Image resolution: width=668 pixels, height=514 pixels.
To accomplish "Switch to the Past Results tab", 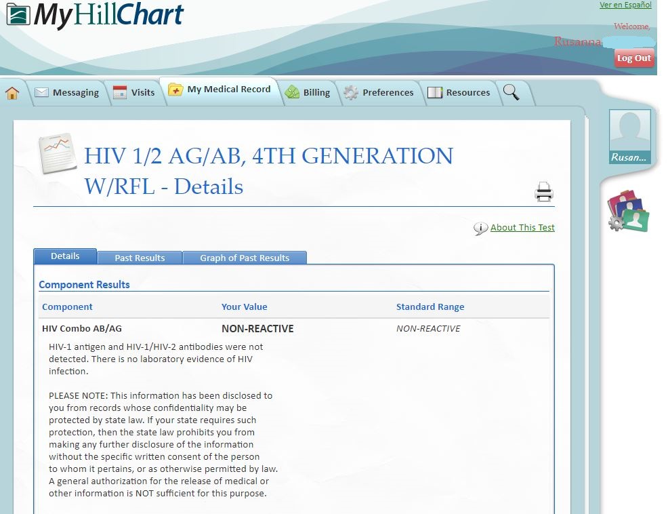I will coord(140,258).
